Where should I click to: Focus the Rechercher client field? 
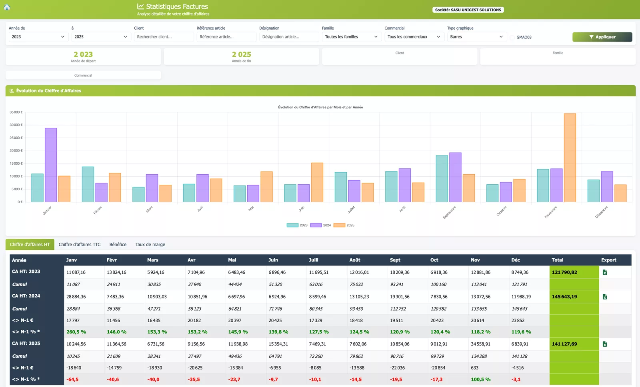click(x=164, y=37)
